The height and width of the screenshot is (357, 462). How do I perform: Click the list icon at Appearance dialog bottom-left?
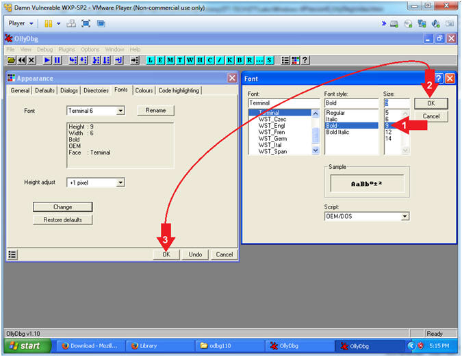[x=12, y=254]
